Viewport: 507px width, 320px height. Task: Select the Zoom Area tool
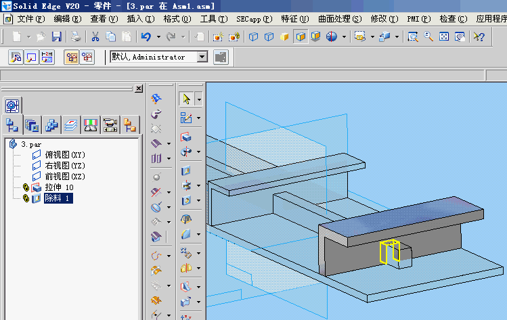(413, 37)
